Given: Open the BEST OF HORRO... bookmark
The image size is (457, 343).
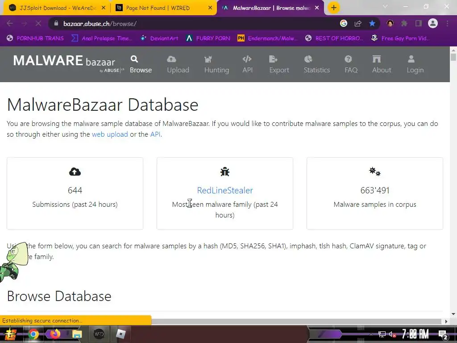Looking at the screenshot, I should pyautogui.click(x=334, y=38).
